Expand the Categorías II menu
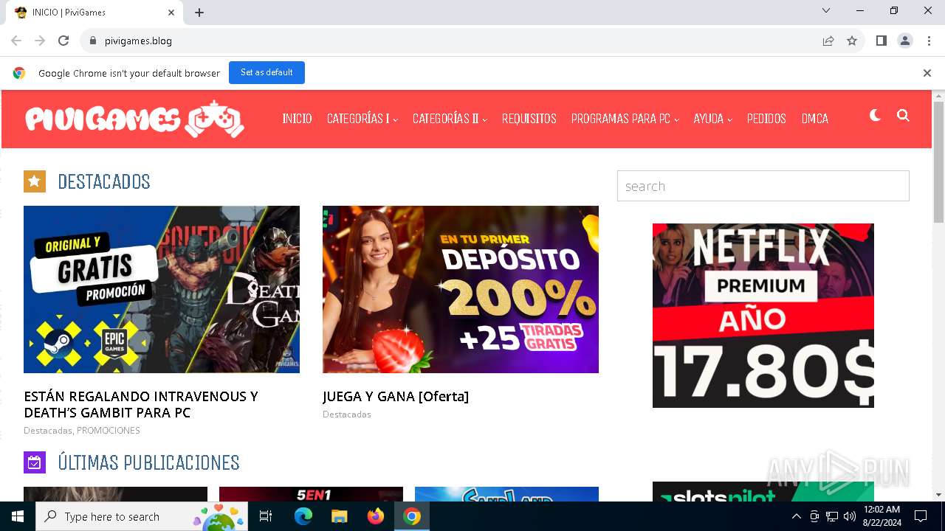This screenshot has height=531, width=945. pyautogui.click(x=450, y=119)
